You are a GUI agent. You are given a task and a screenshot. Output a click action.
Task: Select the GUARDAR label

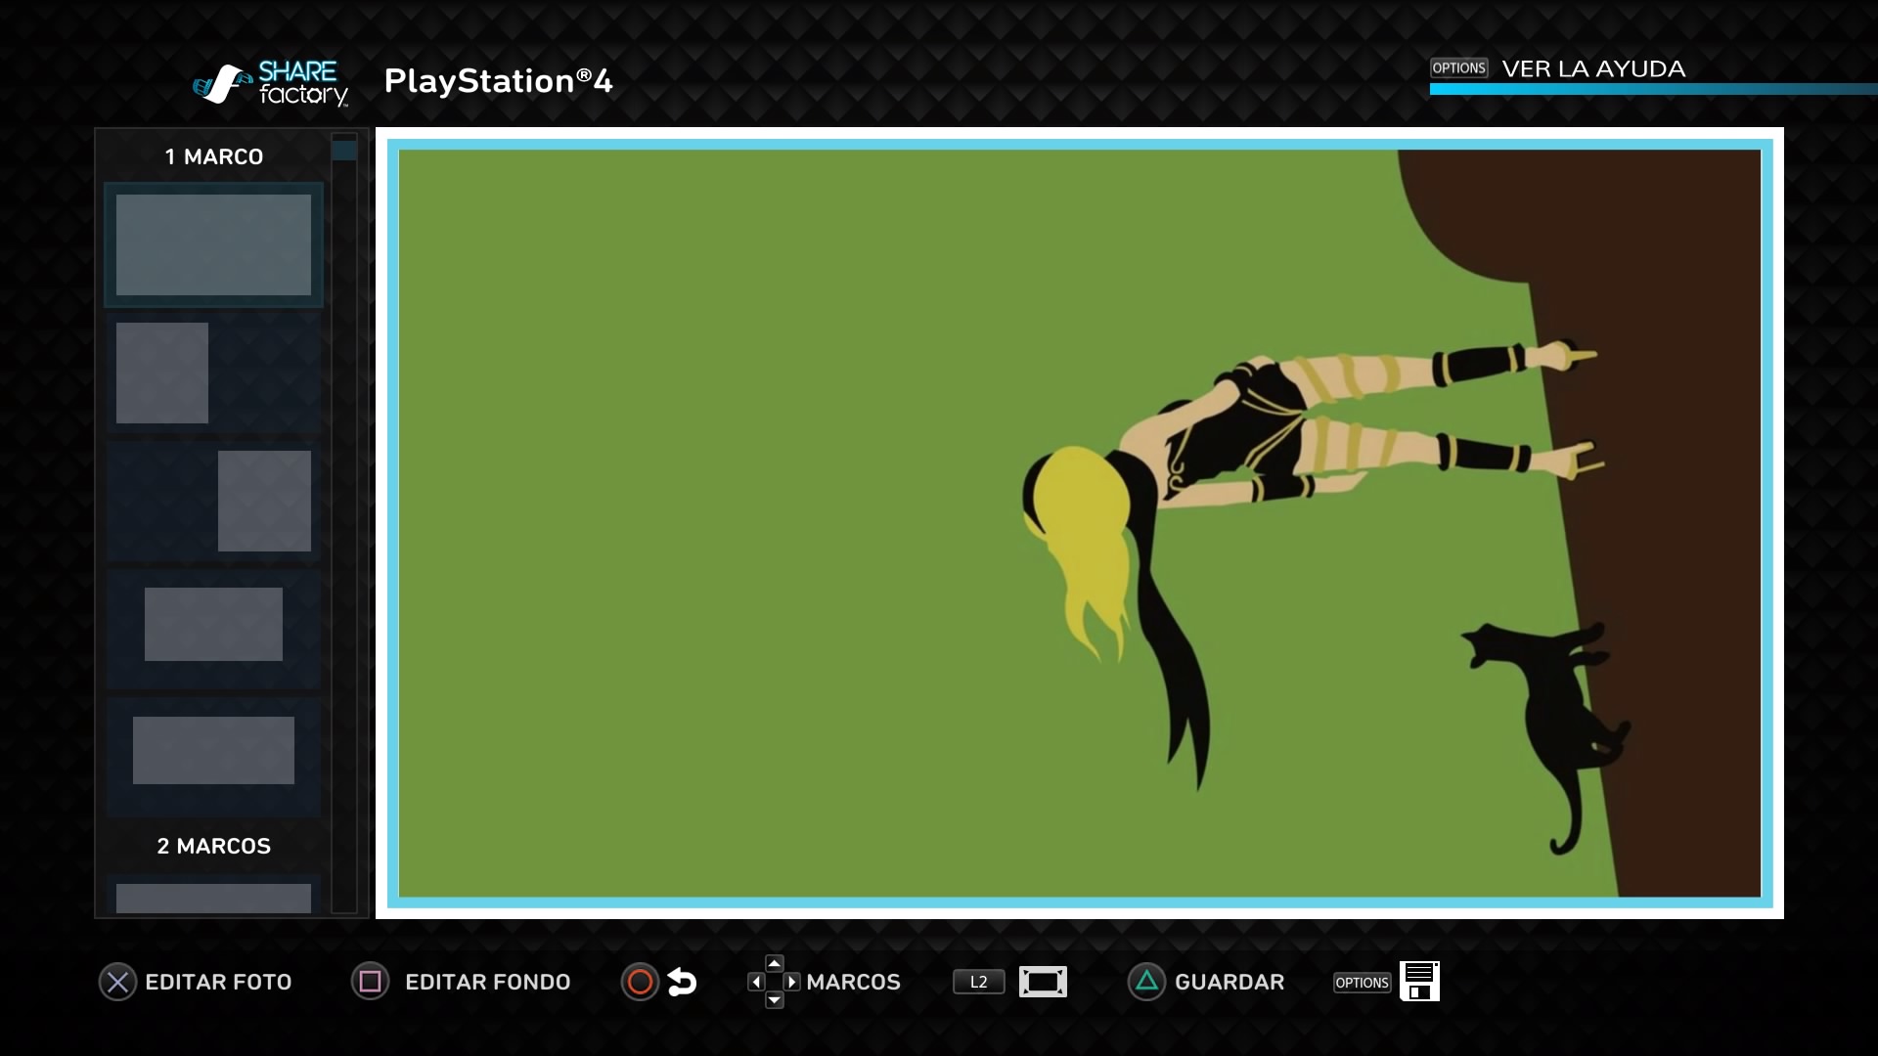click(x=1230, y=982)
